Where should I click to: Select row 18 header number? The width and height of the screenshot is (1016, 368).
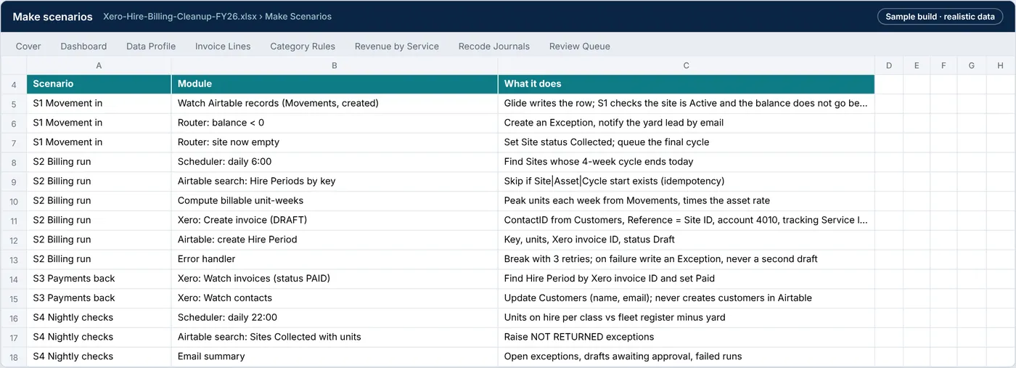[x=14, y=356]
